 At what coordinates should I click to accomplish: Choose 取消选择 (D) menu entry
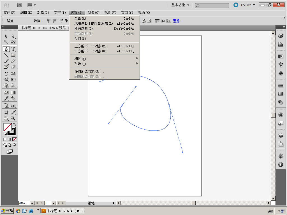point(105,29)
